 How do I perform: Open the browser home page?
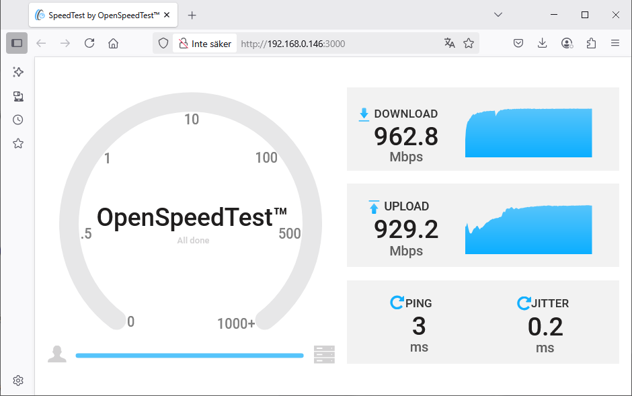(113, 43)
